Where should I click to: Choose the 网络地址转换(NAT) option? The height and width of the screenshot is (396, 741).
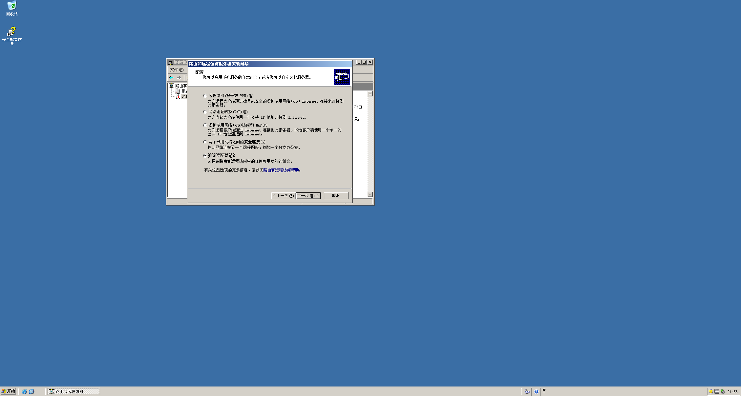coord(204,111)
